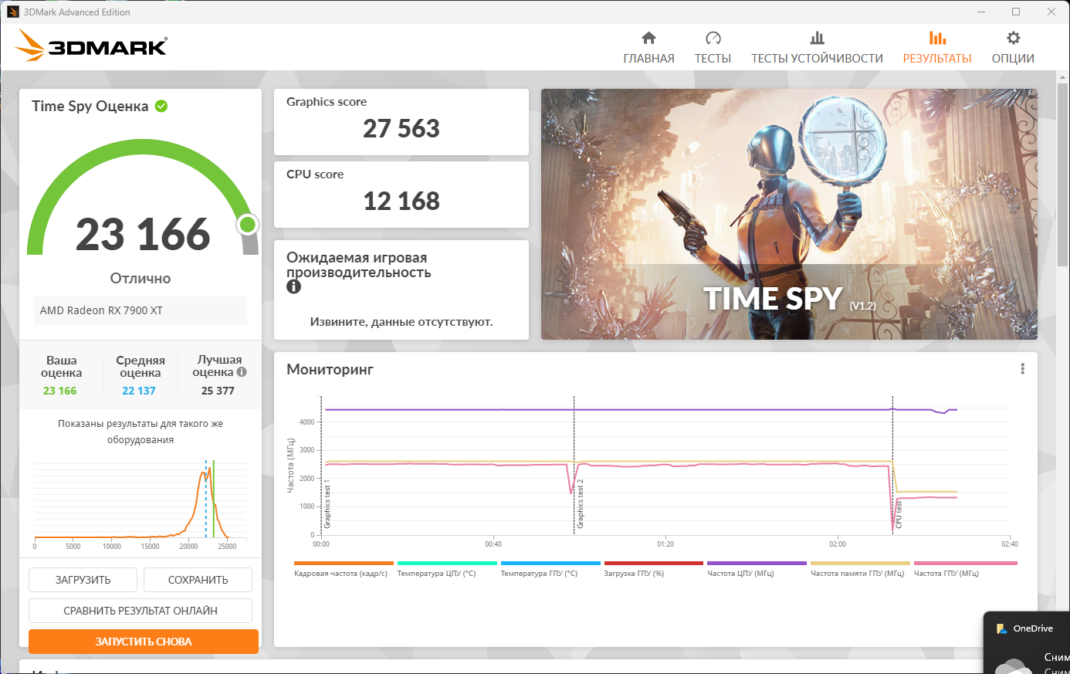
Task: Click the orange results icon above РЕЗУЛЬТАТЫ
Action: tap(937, 38)
